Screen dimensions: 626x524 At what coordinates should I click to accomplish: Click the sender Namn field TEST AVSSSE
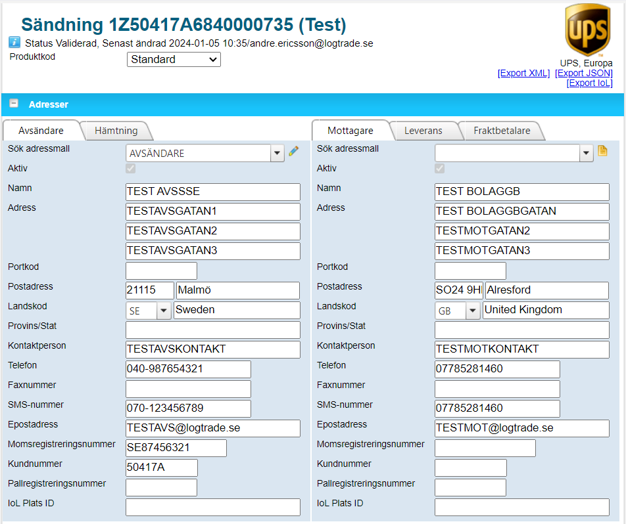coord(212,192)
